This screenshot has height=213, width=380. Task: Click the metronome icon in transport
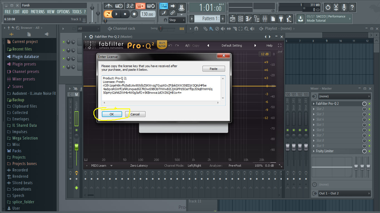click(x=109, y=6)
